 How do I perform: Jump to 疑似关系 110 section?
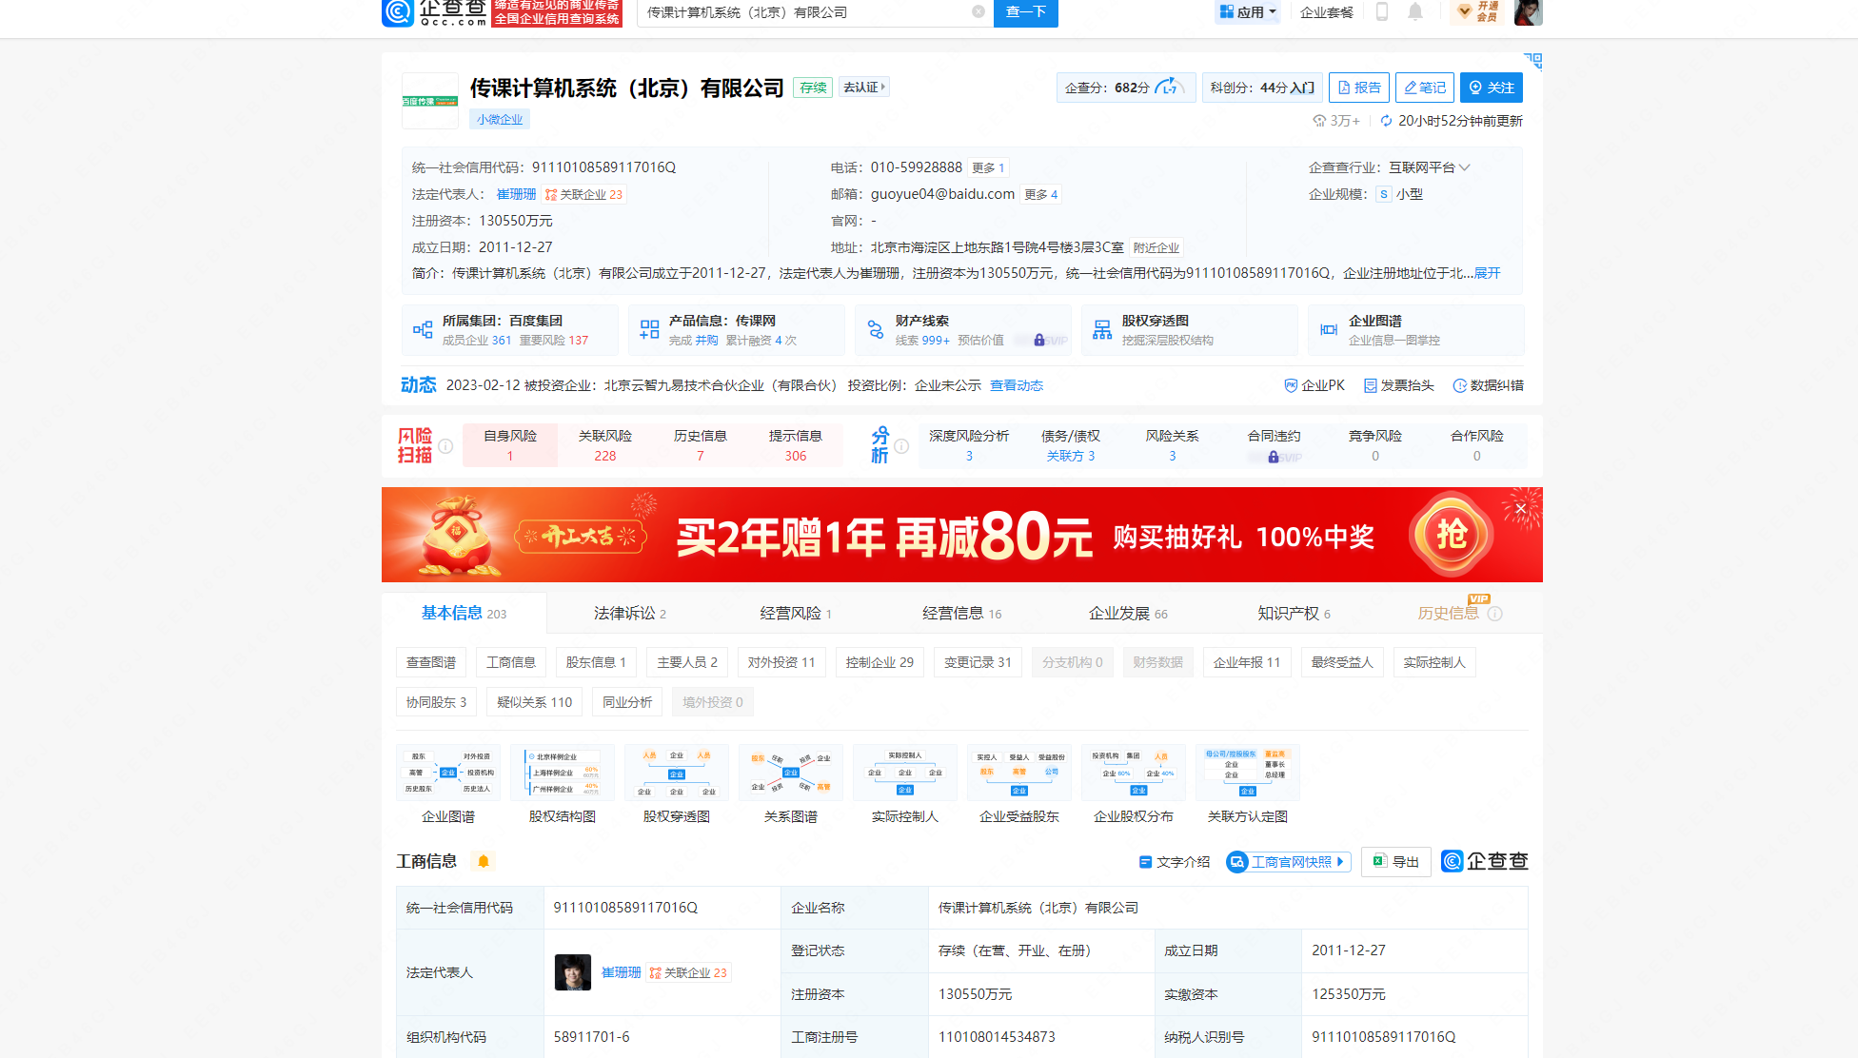[x=534, y=702]
